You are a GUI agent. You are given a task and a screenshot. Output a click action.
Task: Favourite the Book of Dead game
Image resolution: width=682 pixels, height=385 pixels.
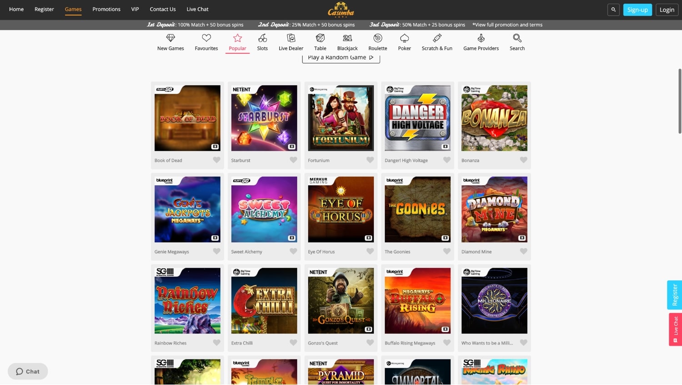pos(217,160)
